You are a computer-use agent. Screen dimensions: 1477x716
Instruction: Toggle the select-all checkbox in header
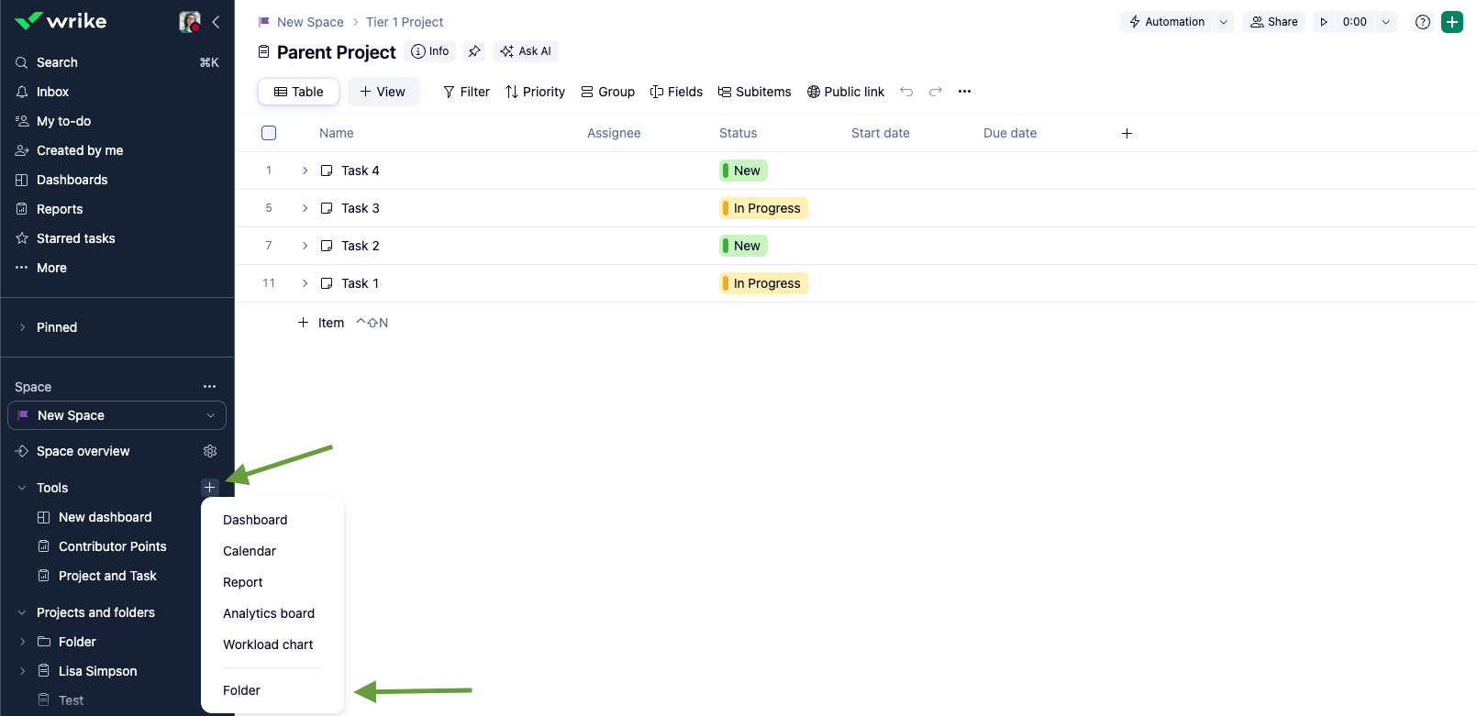[x=269, y=133]
